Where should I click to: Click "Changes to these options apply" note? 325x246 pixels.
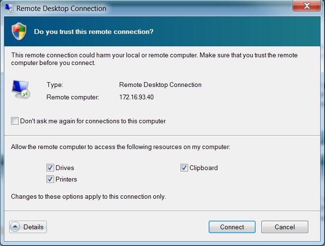pyautogui.click(x=89, y=196)
